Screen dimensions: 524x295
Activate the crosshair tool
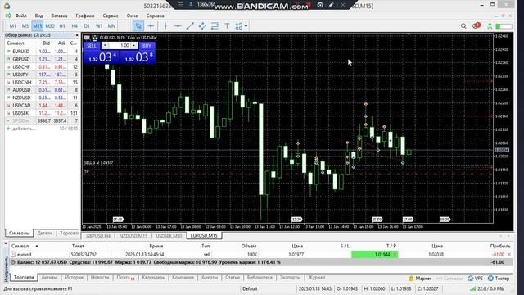click(151, 25)
